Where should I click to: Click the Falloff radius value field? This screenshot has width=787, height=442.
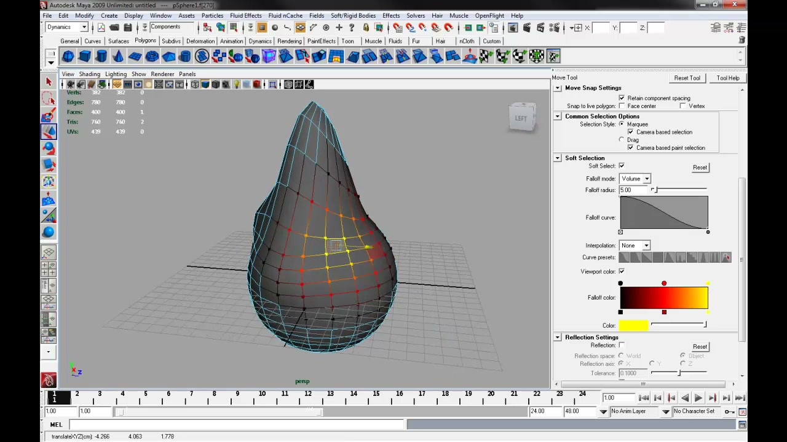[x=634, y=190]
